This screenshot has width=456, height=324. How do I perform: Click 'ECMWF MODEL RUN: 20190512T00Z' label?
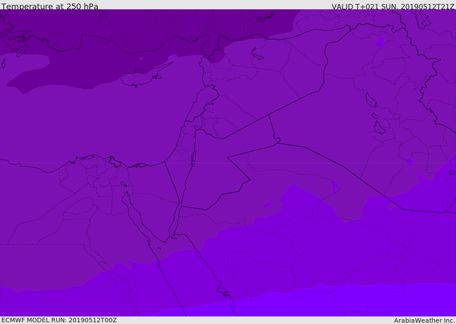pyautogui.click(x=59, y=320)
